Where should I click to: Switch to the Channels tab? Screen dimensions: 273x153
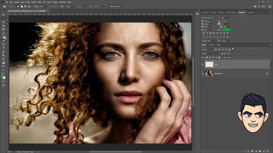click(212, 45)
